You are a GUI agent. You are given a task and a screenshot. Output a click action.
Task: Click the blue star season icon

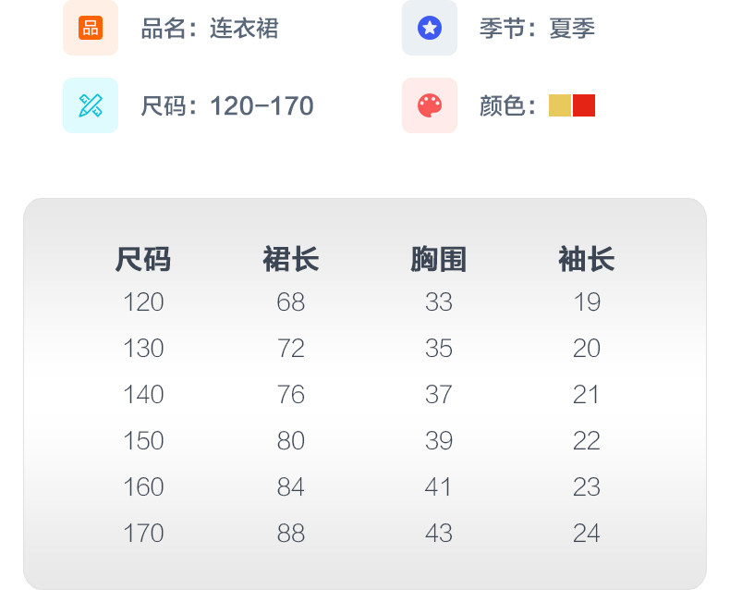coord(429,28)
